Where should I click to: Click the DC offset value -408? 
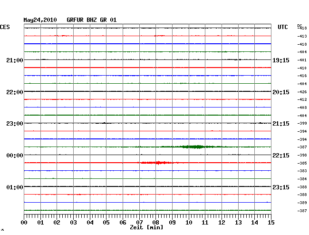pos(302,108)
